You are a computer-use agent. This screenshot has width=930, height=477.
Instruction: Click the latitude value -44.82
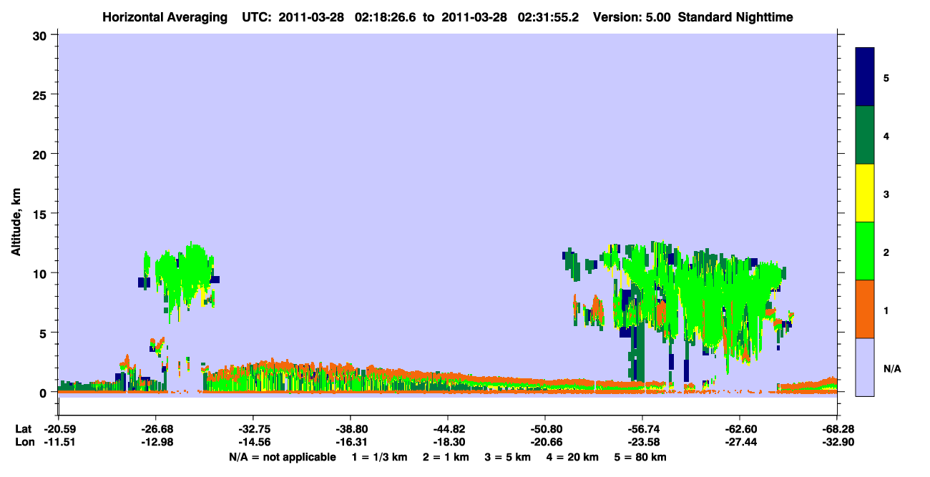(448, 429)
